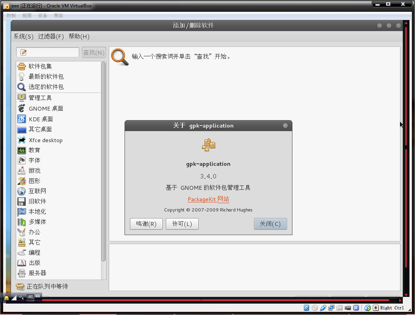Image resolution: width=415 pixels, height=315 pixels.
Task: Click the edit icon inside search field
Action: tap(23, 52)
